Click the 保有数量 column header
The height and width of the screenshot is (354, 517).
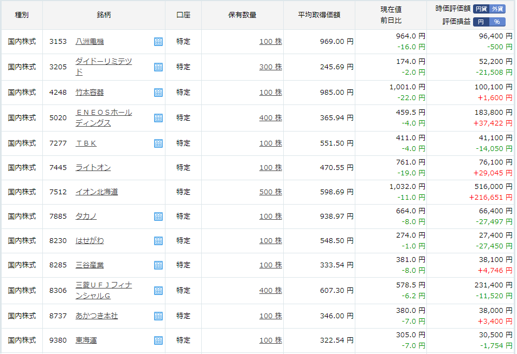coord(242,15)
